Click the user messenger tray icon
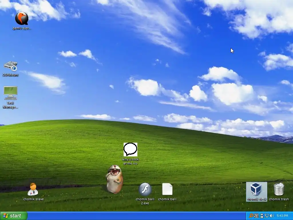This screenshot has width=293, height=220. click(x=262, y=216)
